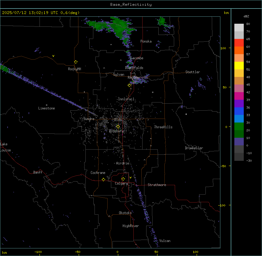Pick the magenta 39-42 dBZ legend swatch
This screenshot has width=262, height=256.
[x=239, y=96]
